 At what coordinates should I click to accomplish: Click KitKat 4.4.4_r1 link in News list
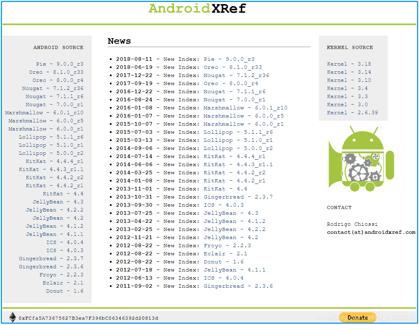[234, 156]
